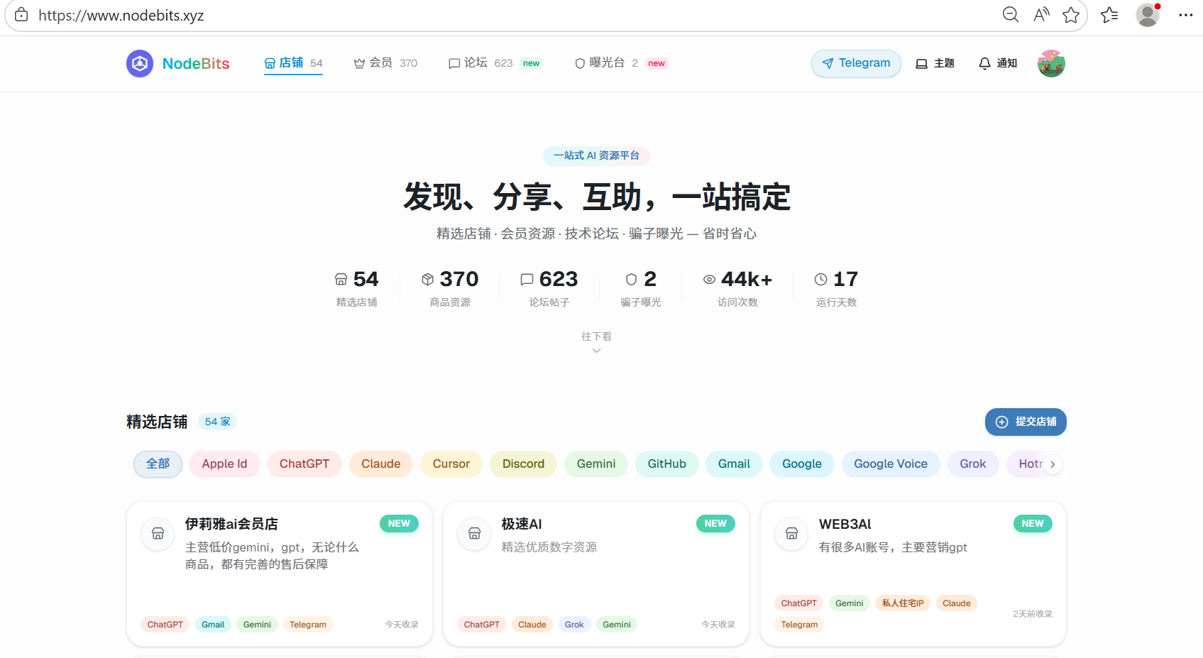Filter shops by Google Voice

[x=891, y=464]
